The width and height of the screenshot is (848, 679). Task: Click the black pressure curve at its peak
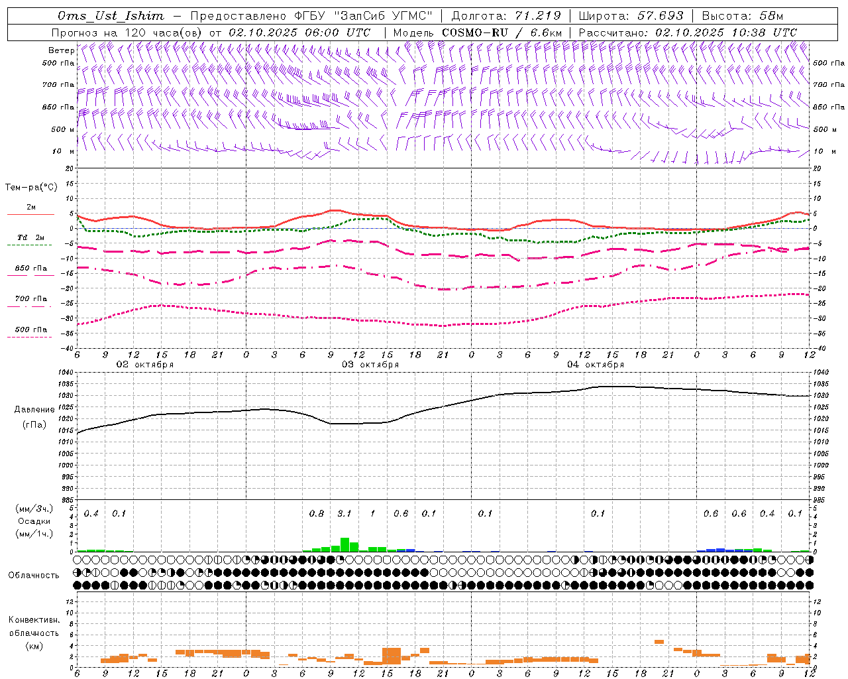coord(613,386)
